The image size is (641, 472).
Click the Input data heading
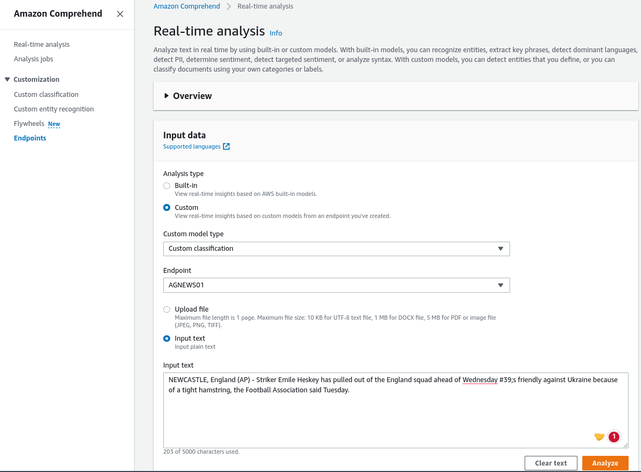[184, 135]
